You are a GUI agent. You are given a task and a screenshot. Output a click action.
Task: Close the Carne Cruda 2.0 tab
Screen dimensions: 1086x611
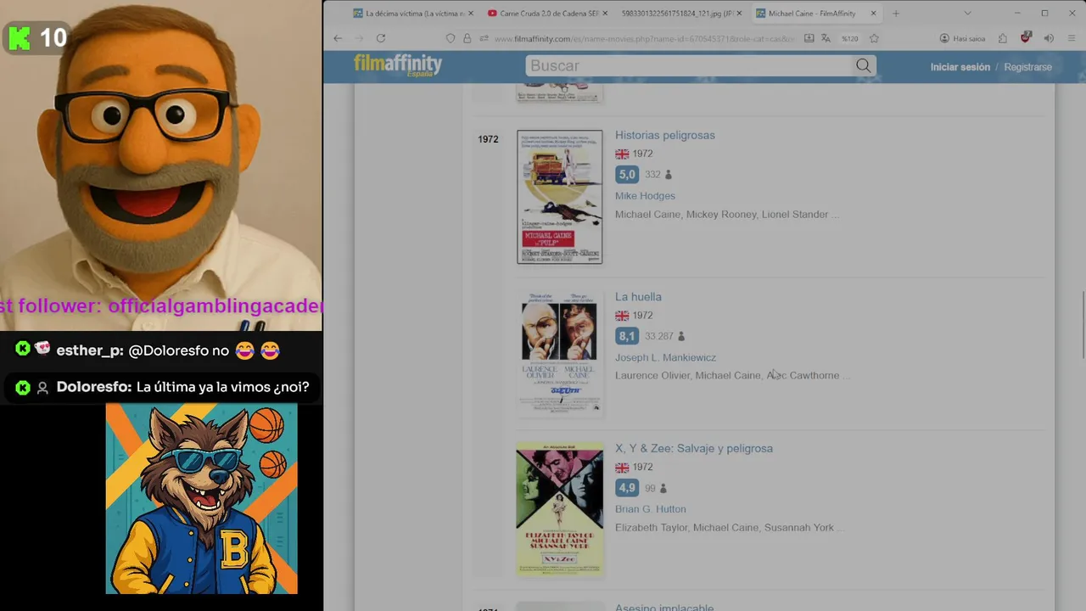coord(605,13)
